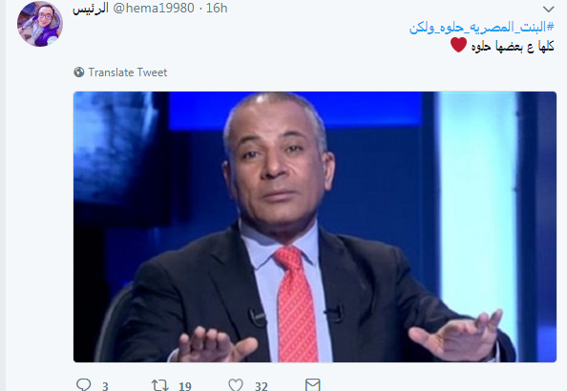The image size is (567, 391).
Task: Click the Translate Tweet link
Action: click(x=128, y=72)
